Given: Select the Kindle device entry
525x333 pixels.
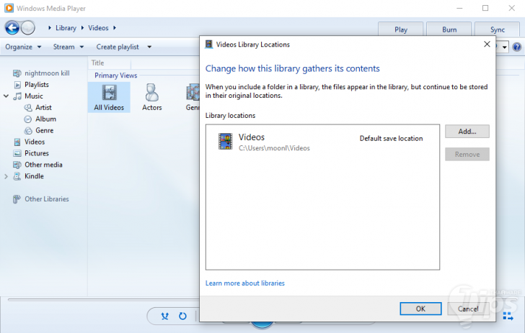Looking at the screenshot, I should point(34,176).
